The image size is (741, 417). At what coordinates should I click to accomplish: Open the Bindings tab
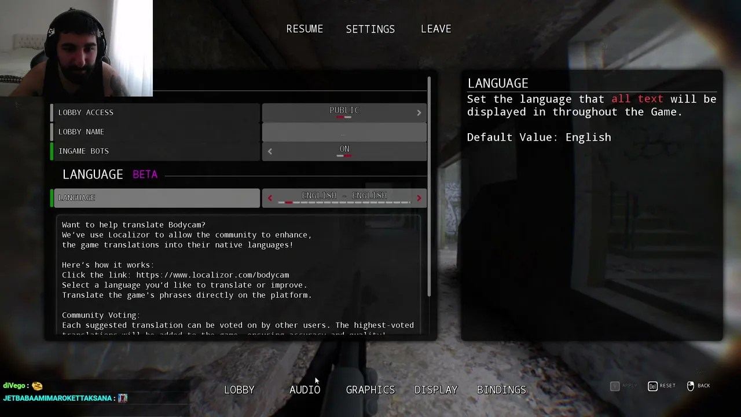click(x=501, y=390)
